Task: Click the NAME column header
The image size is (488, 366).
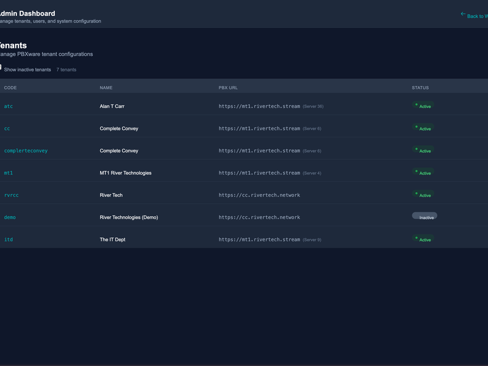Action: (x=106, y=88)
